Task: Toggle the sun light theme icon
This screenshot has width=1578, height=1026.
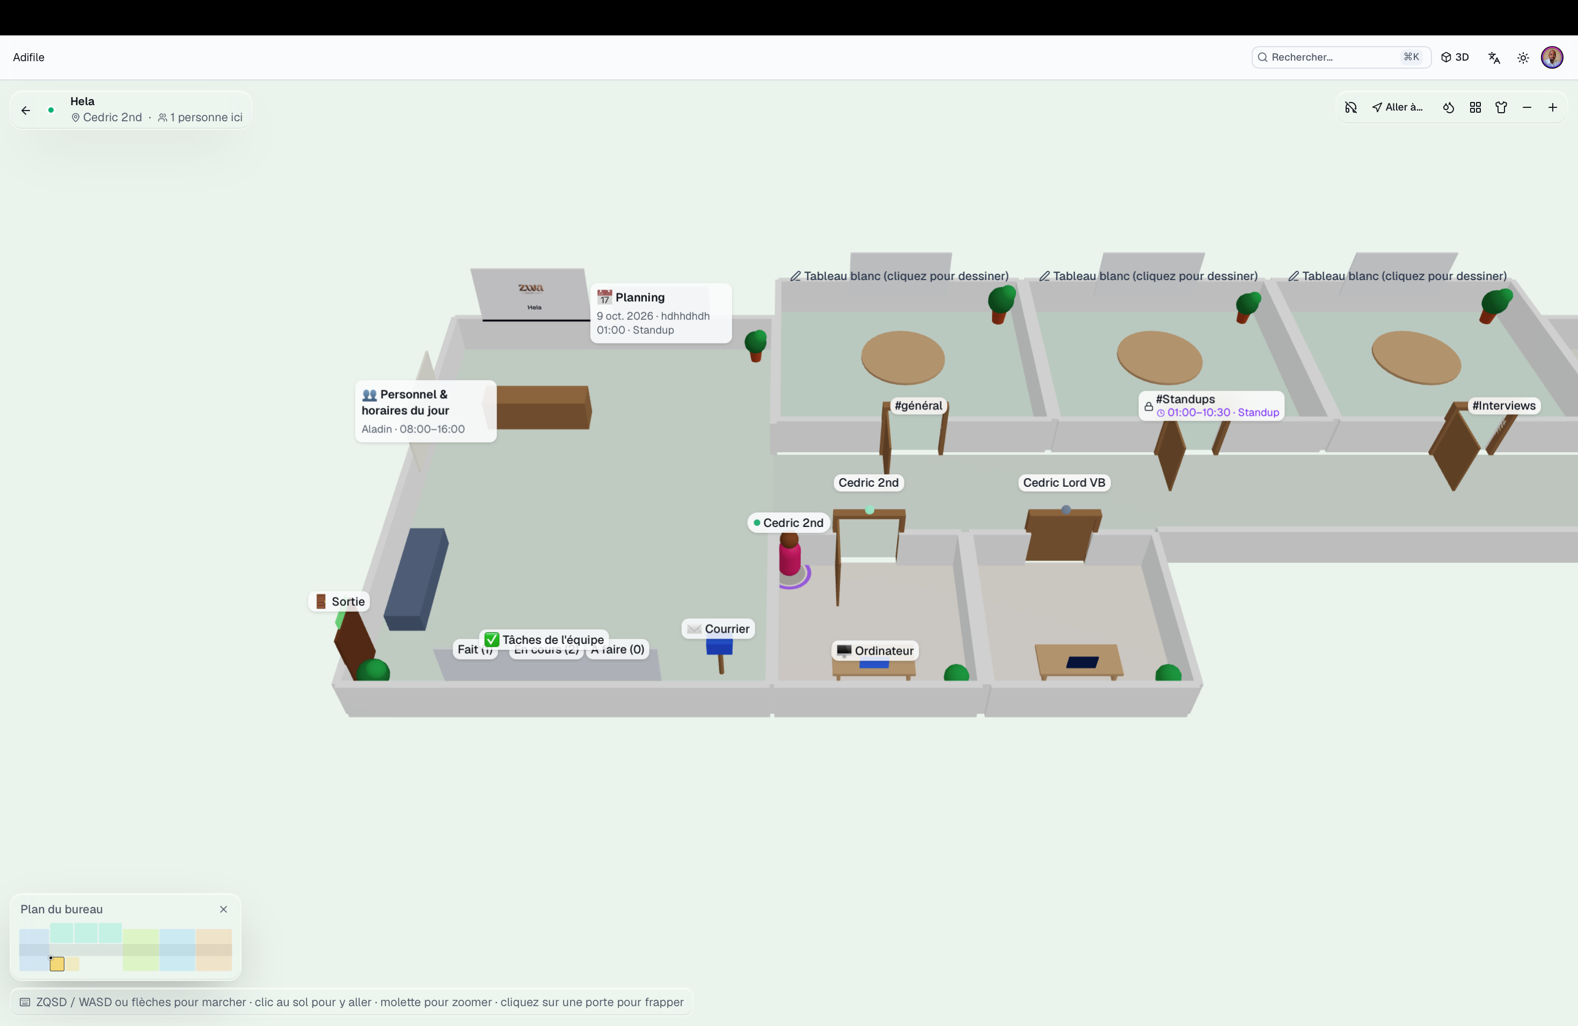Action: click(x=1523, y=57)
